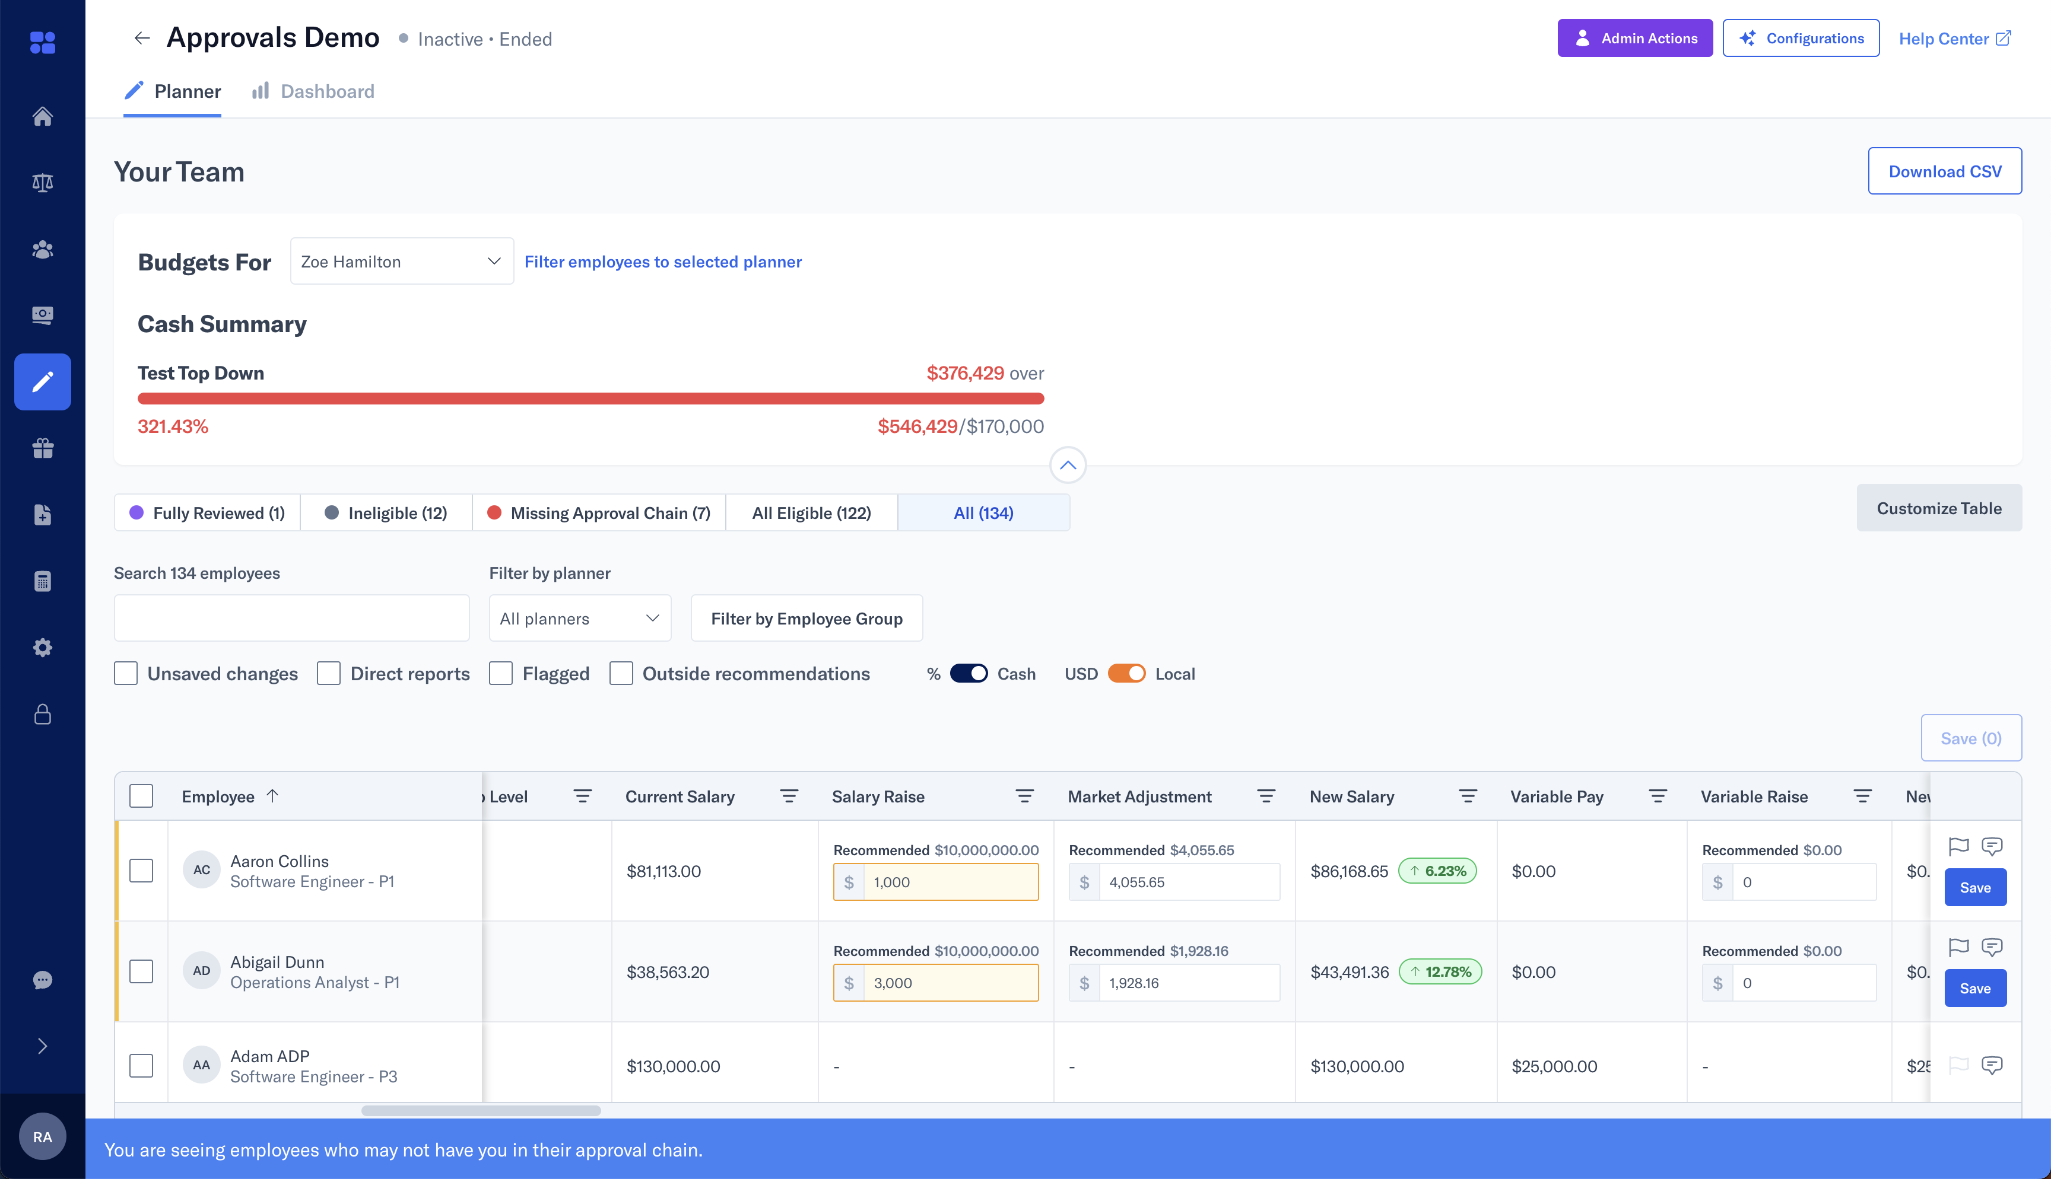The image size is (2051, 1179).
Task: Click the gift icon in the sidebar
Action: click(x=42, y=448)
